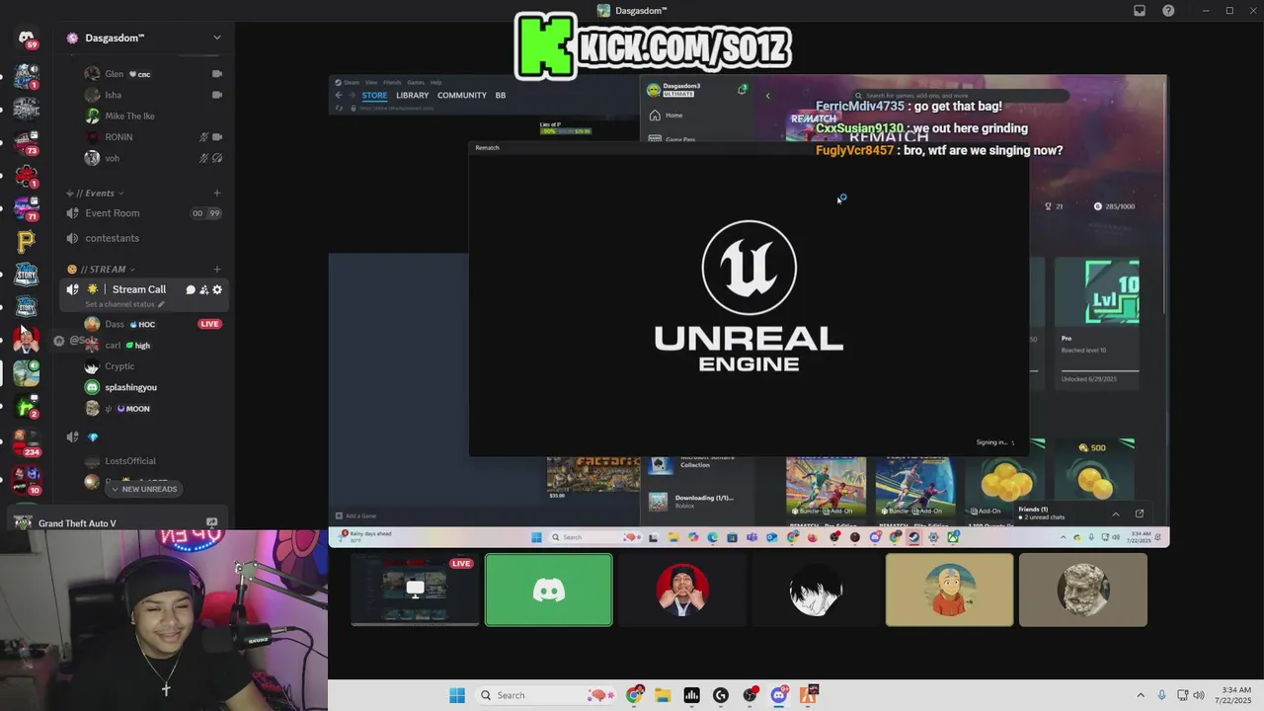Click the bottom taskbar Search box
The width and height of the screenshot is (1264, 711).
pyautogui.click(x=545, y=695)
